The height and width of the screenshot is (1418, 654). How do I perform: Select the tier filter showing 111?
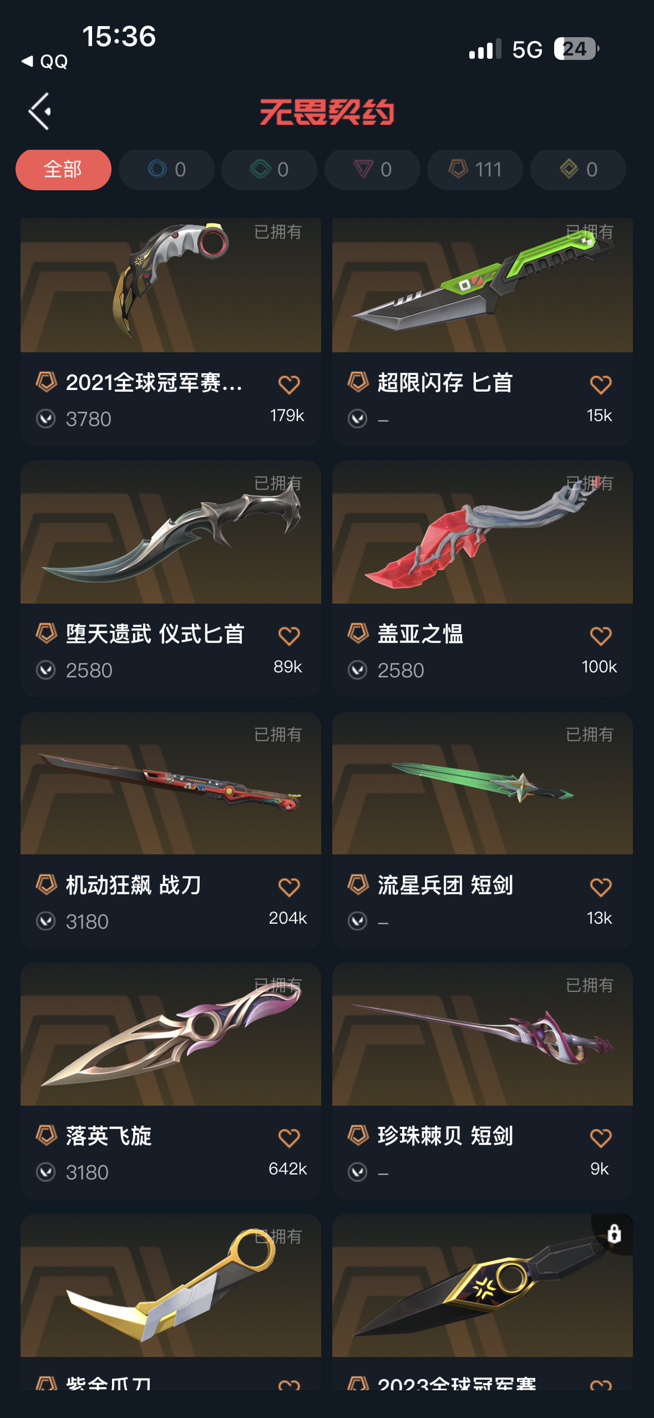475,170
